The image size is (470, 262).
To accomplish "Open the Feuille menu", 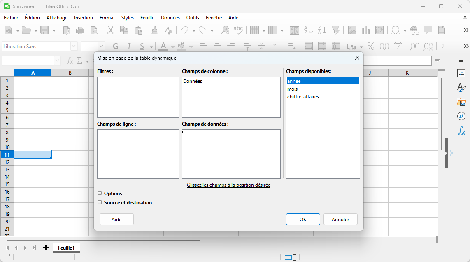I will [147, 18].
